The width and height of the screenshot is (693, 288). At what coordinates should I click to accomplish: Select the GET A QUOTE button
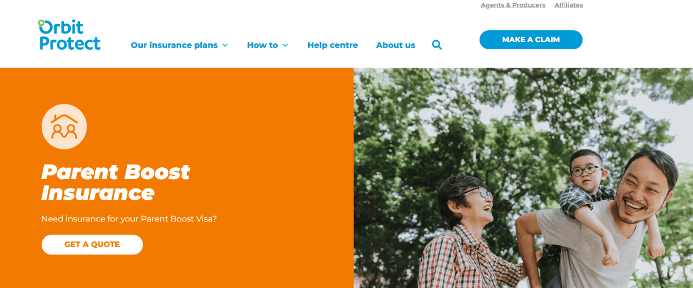pos(92,244)
